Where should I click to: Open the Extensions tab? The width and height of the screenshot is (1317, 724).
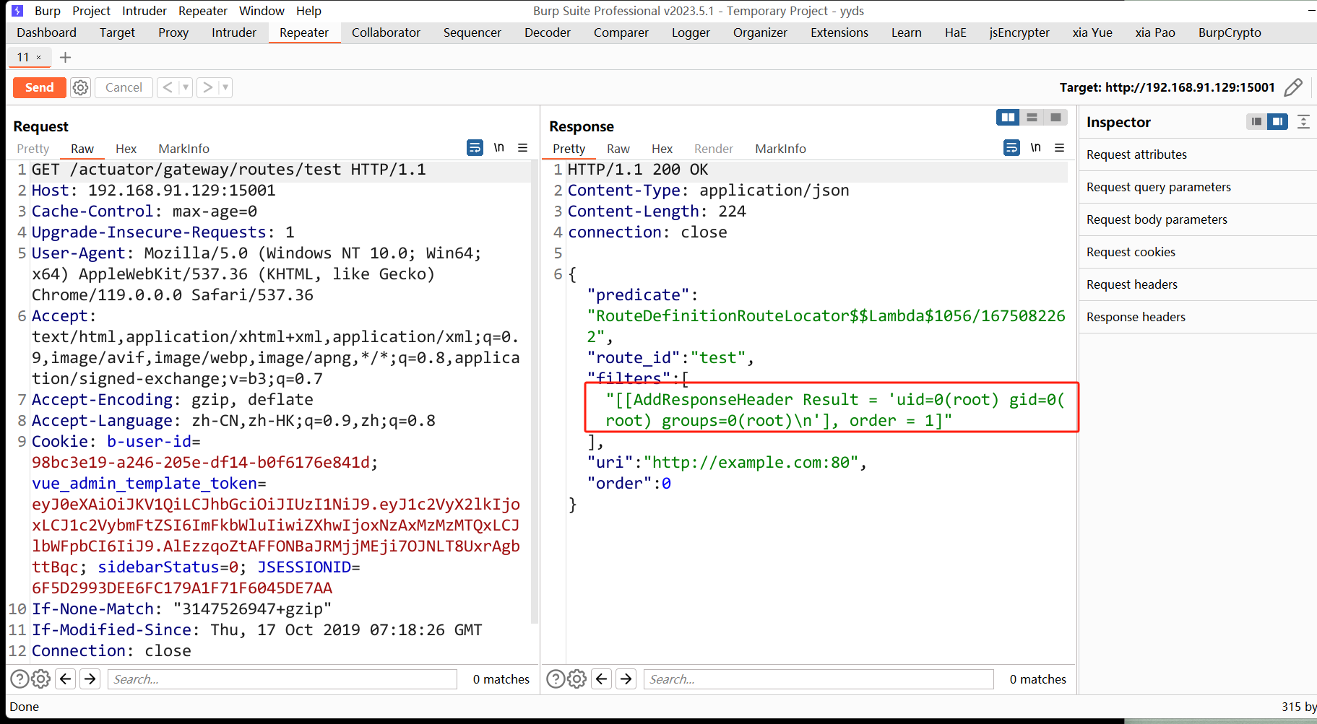pyautogui.click(x=839, y=32)
